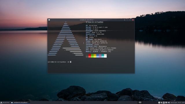Click the 'CPU: Intel i7-10700K' line
Image resolution: width=185 pixels, height=104 pixels.
pyautogui.click(x=101, y=48)
